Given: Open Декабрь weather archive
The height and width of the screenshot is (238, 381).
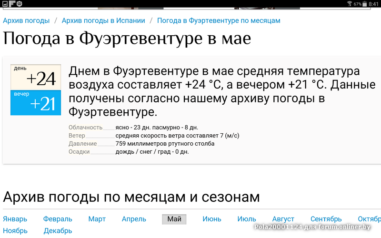Looking at the screenshot, I should pyautogui.click(x=58, y=231).
